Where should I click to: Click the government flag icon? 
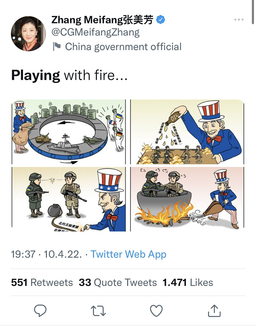pyautogui.click(x=57, y=46)
